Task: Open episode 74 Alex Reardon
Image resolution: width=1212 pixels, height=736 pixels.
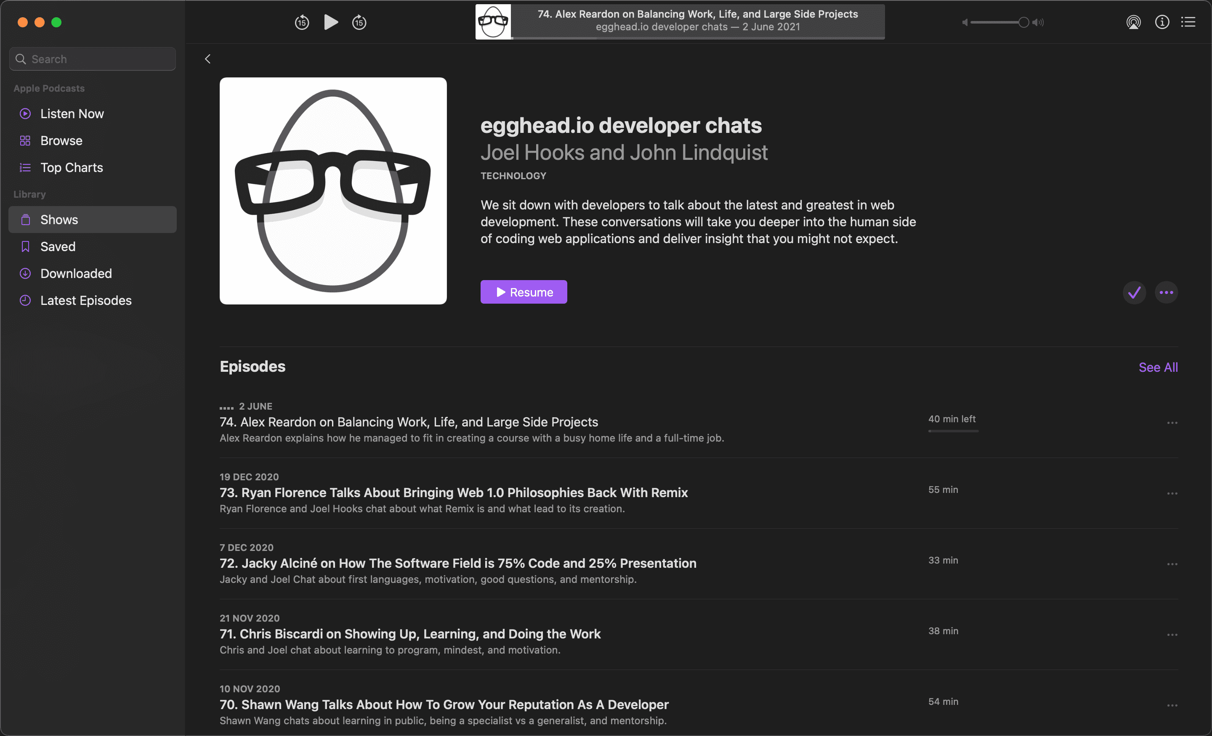Action: point(408,422)
